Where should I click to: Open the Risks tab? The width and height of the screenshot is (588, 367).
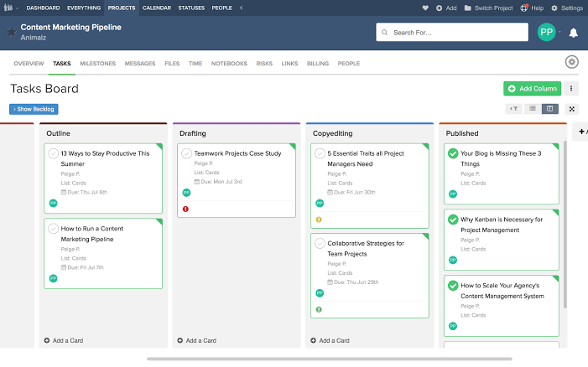tap(264, 64)
